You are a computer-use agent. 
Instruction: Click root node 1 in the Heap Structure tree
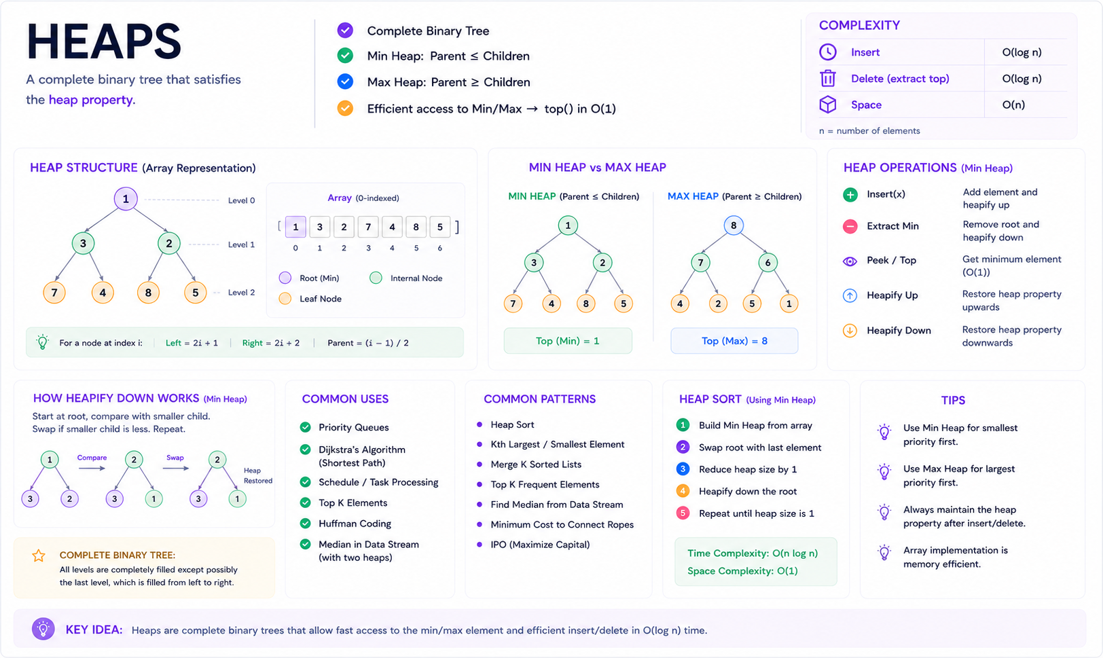(x=126, y=199)
